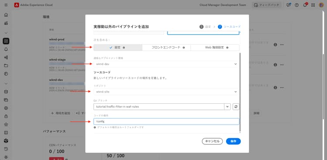Click the 保存 button
327x160 pixels.
pos(233,141)
